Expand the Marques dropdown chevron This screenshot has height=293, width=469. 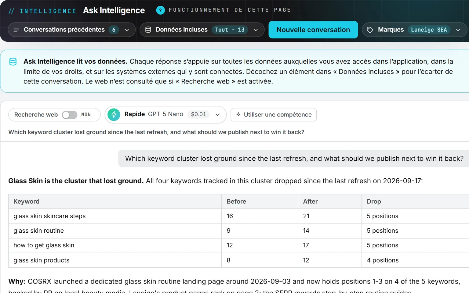point(458,30)
